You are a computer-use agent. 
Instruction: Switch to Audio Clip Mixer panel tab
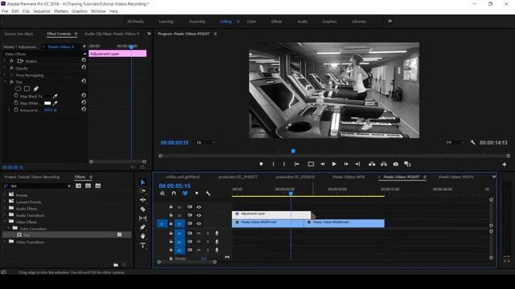112,34
